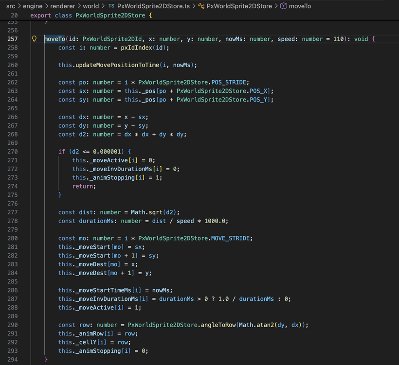Click line number 270 in the gutter
Viewport: 399px width, 365px height.
[x=12, y=152]
